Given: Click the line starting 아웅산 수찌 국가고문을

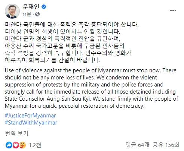Looking at the screenshot, I should coord(65,46).
